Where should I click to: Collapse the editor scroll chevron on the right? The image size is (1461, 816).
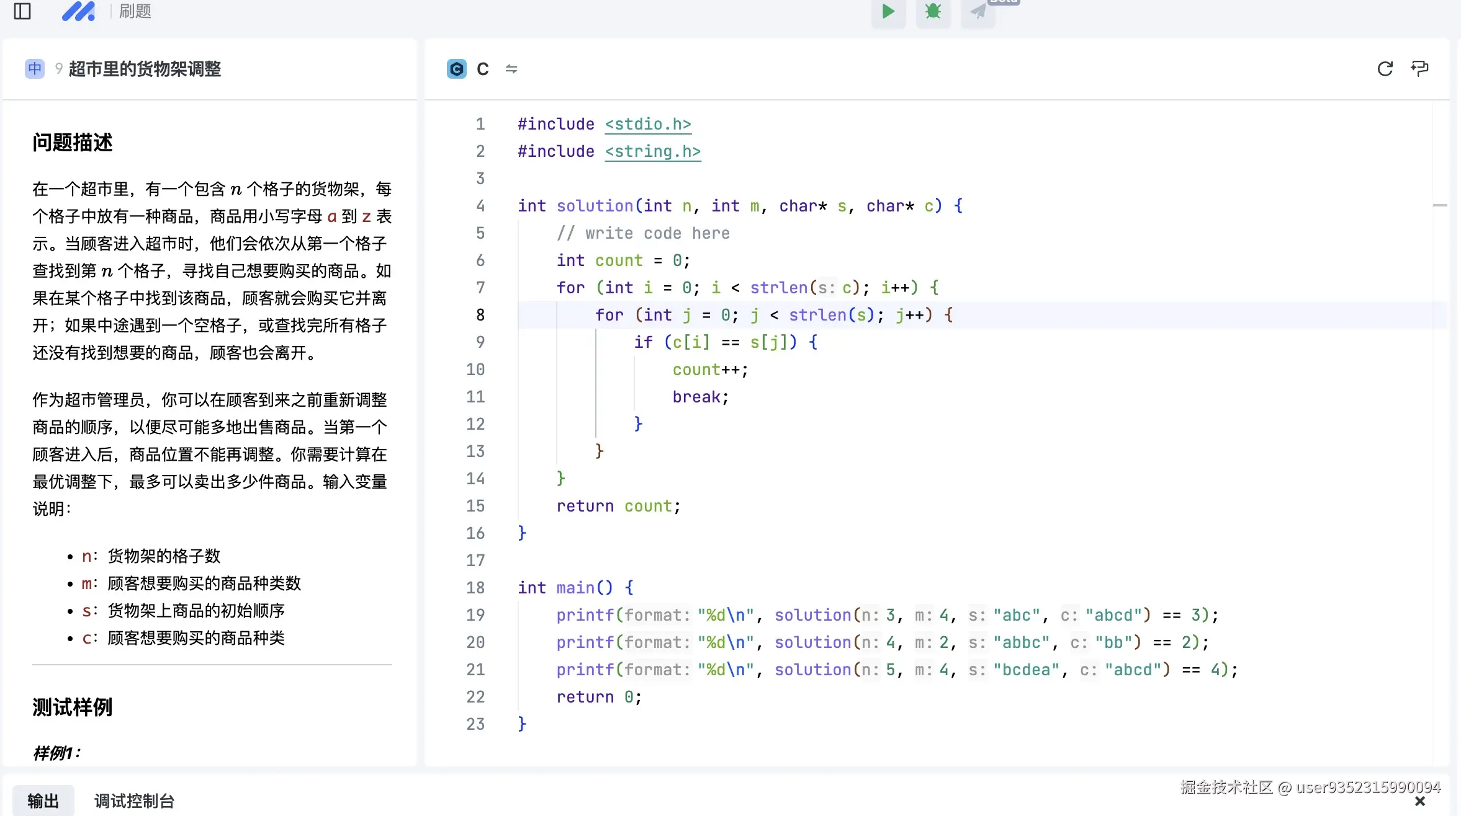pyautogui.click(x=1440, y=206)
